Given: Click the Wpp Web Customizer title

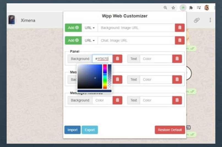Looking at the screenshot, I should coord(124,16).
